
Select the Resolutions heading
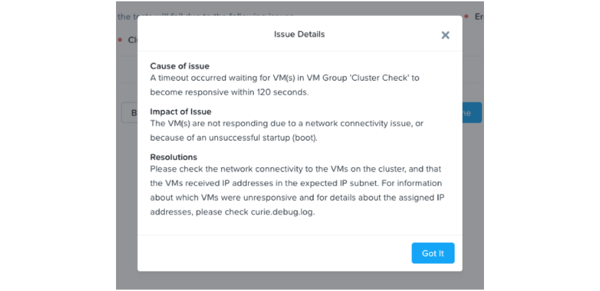point(173,157)
